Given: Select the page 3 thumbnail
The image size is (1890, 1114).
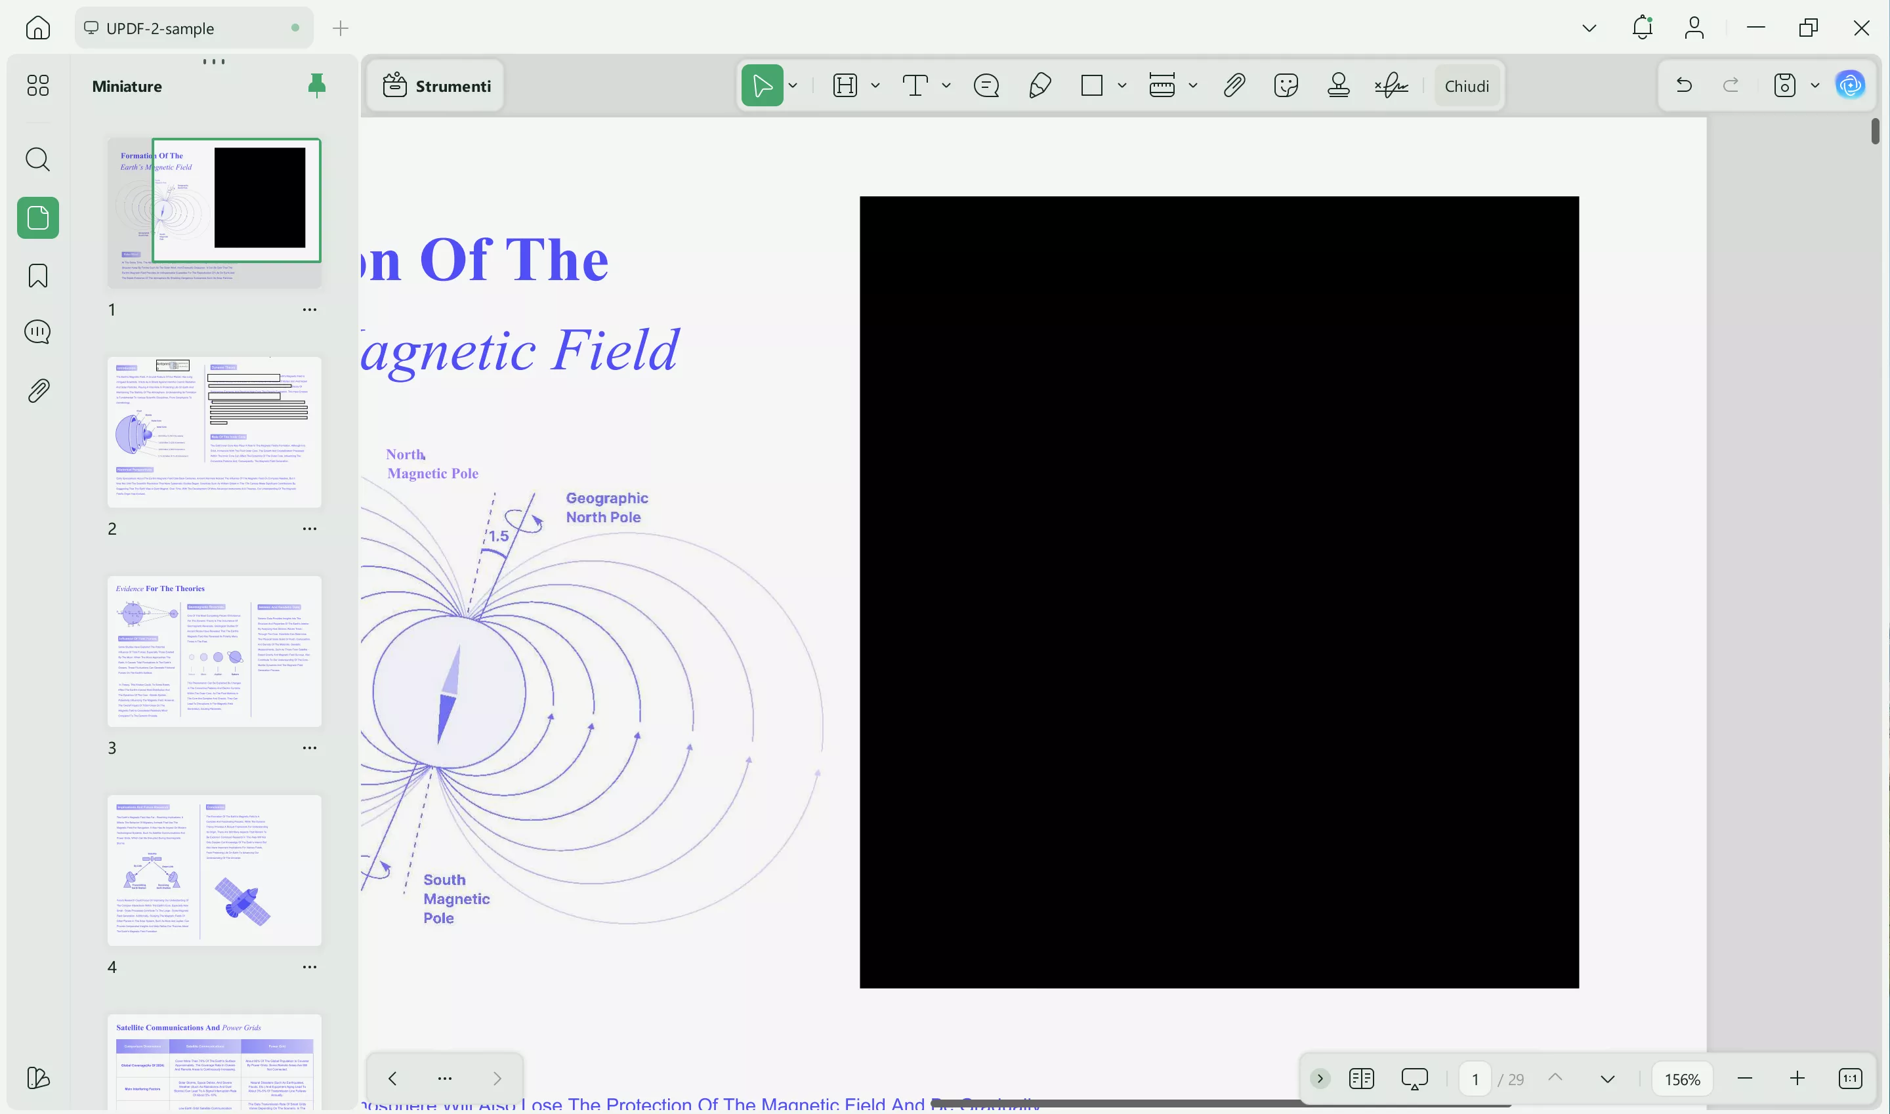Looking at the screenshot, I should coord(214,651).
